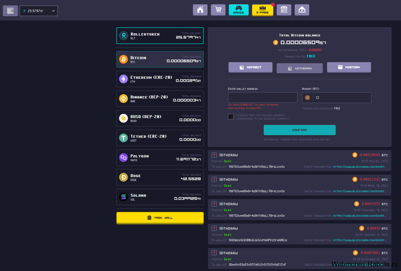Open the marketplace shop icon
401x271 pixels.
pyautogui.click(x=284, y=10)
